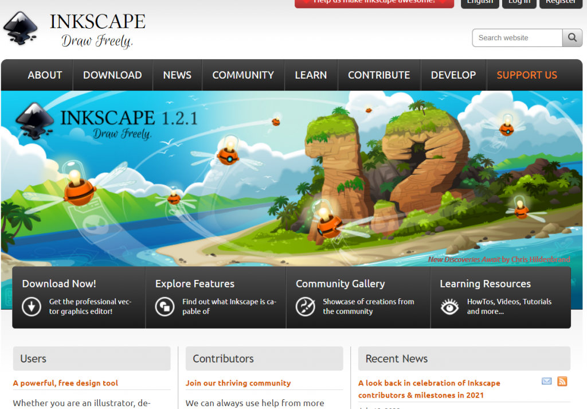Click the "Contributors" section heading
This screenshot has width=587, height=409.
pos(223,359)
